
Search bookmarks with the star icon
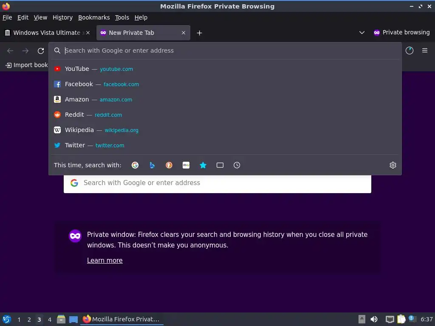(x=203, y=165)
